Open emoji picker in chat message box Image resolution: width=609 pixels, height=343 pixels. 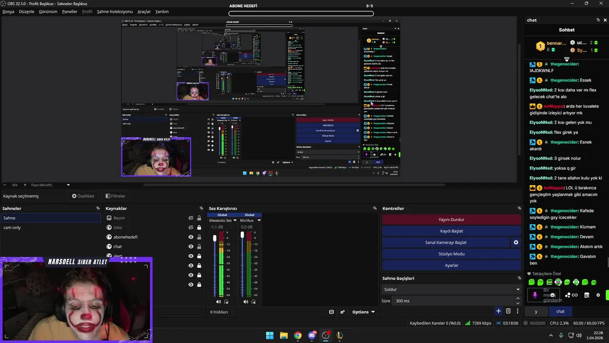click(552, 295)
